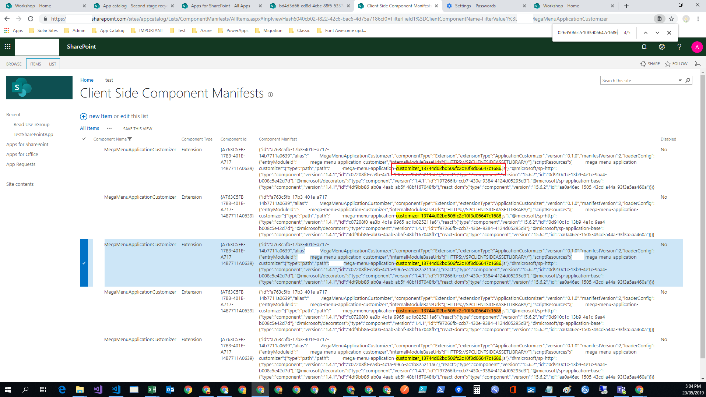The width and height of the screenshot is (706, 397).
Task: Go to next find match
Action: [x=657, y=33]
